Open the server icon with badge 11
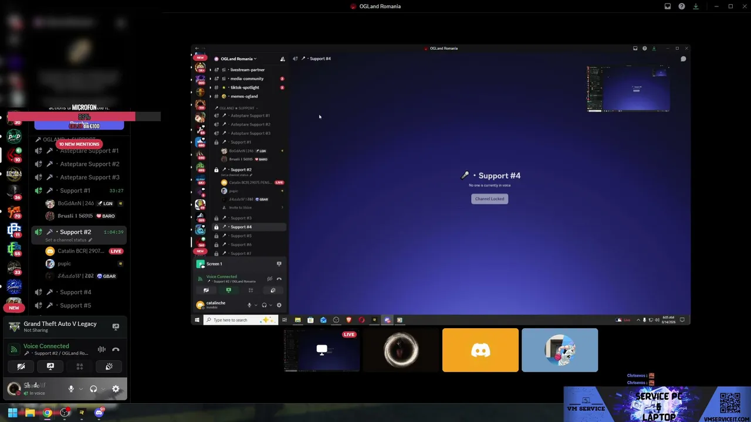This screenshot has height=422, width=751. 14,230
